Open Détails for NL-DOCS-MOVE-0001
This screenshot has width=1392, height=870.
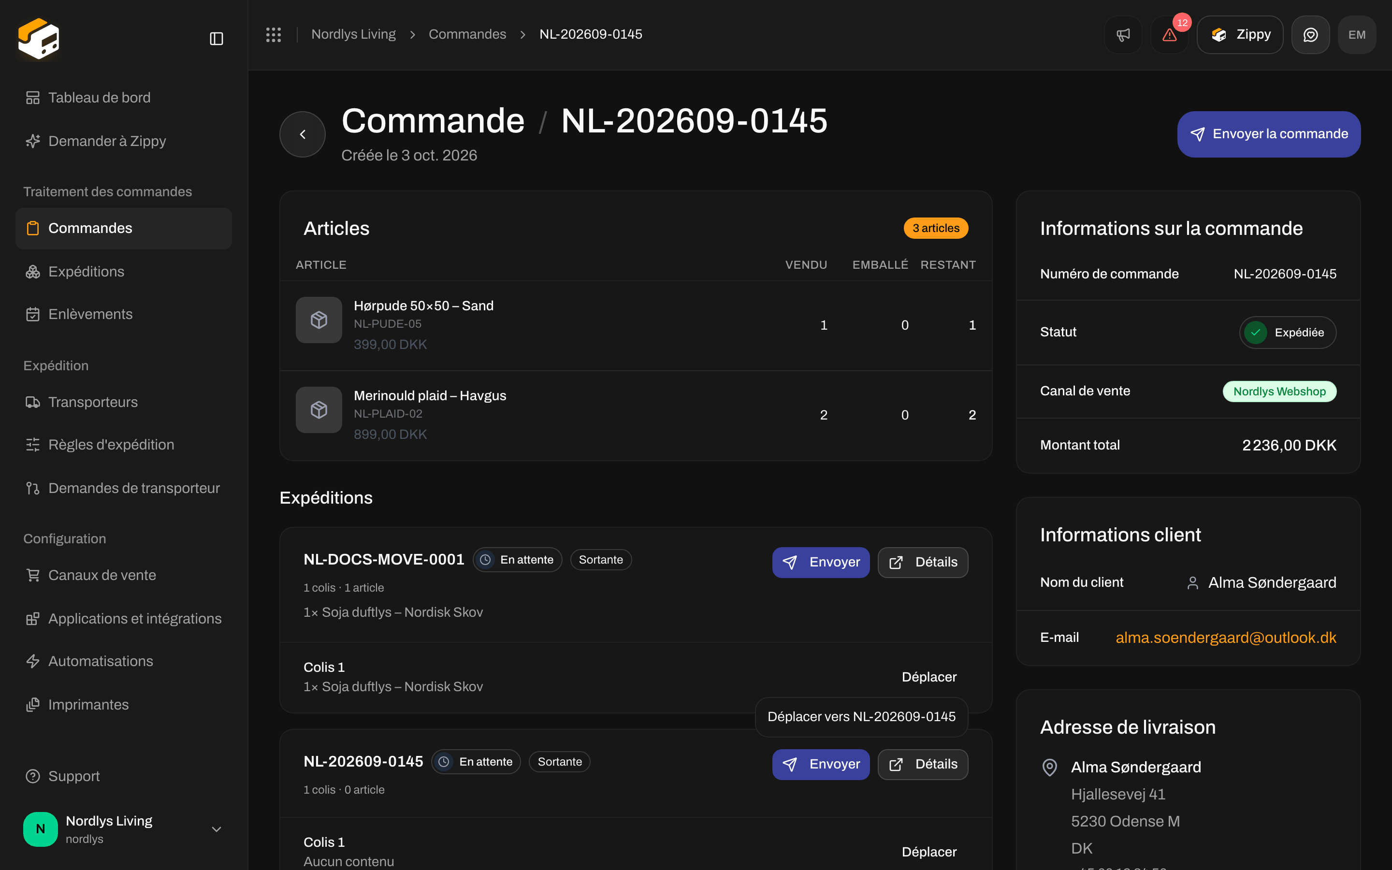pos(923,562)
